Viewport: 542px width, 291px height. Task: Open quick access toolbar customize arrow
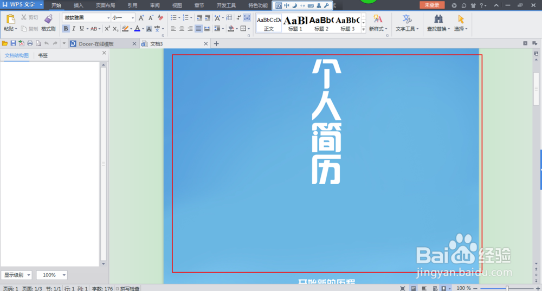coord(64,43)
